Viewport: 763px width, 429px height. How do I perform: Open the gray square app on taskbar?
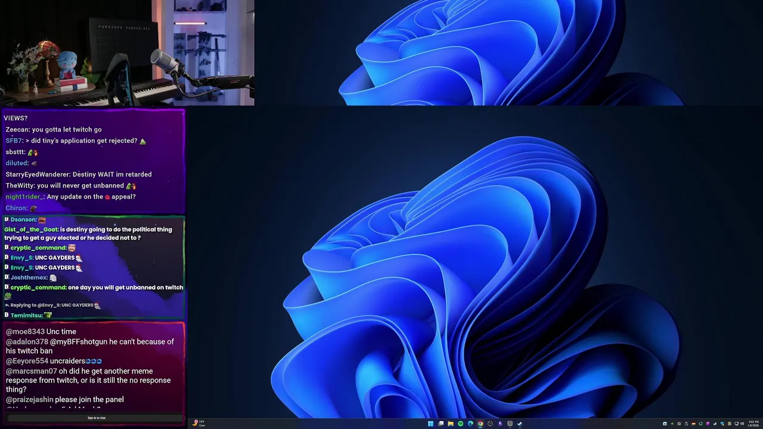tap(510, 424)
